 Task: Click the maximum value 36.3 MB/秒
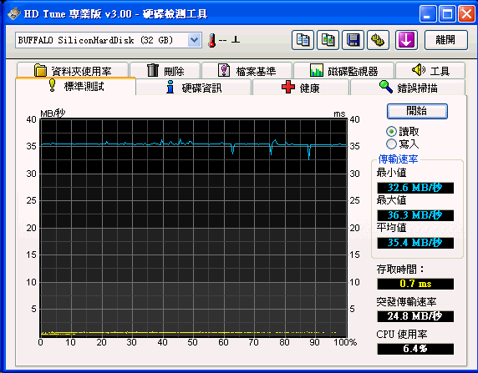tap(415, 215)
